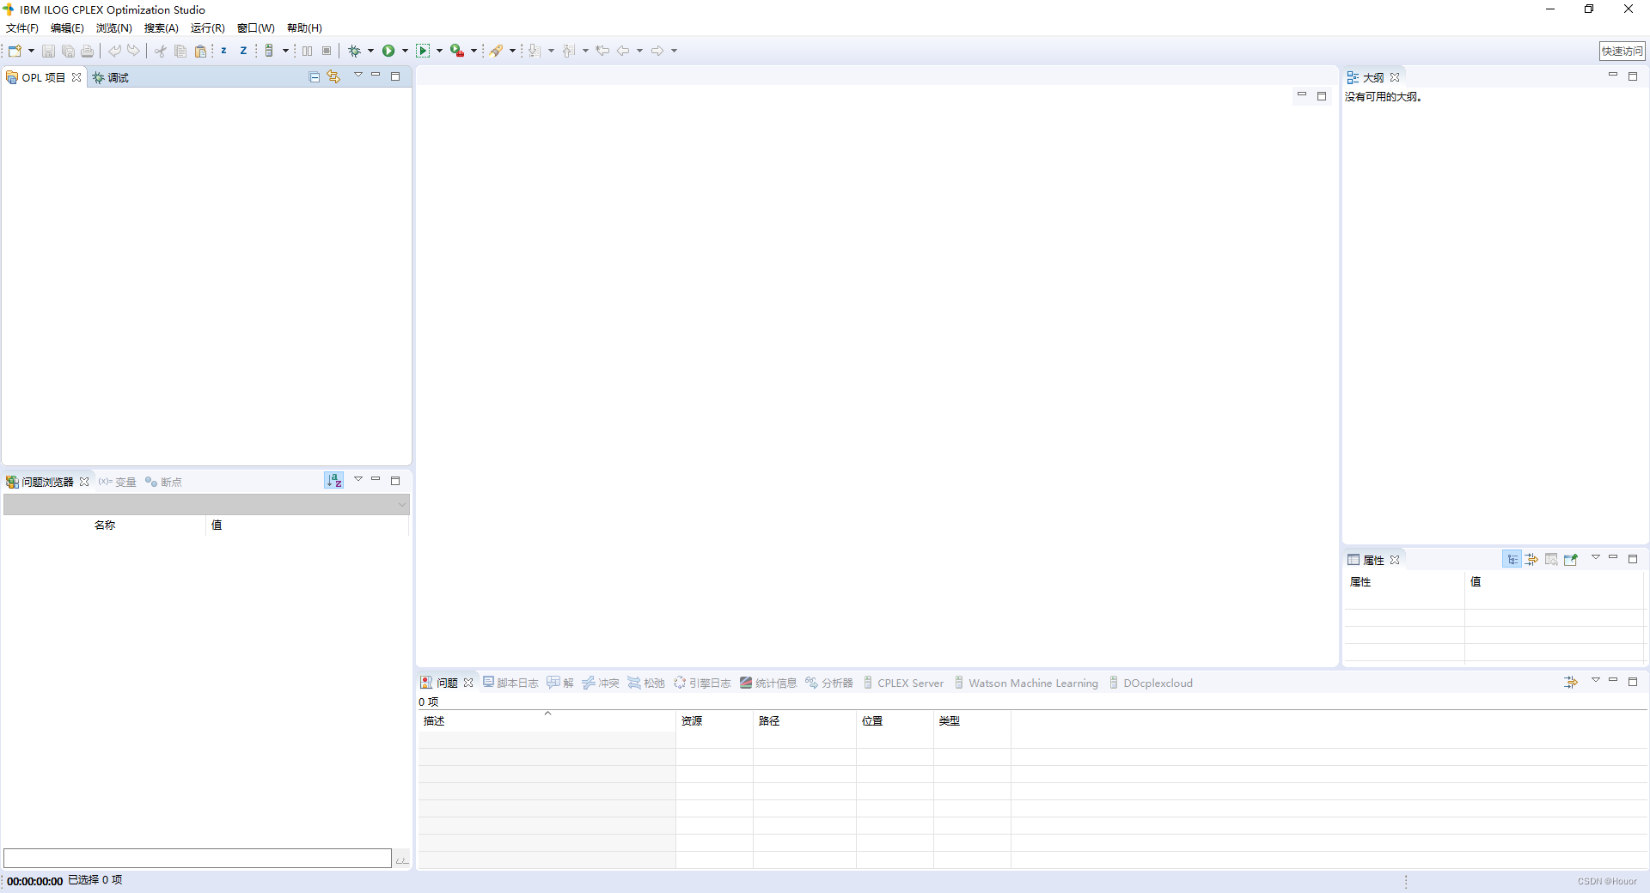Open the problem browser solution combo box

tap(206, 504)
